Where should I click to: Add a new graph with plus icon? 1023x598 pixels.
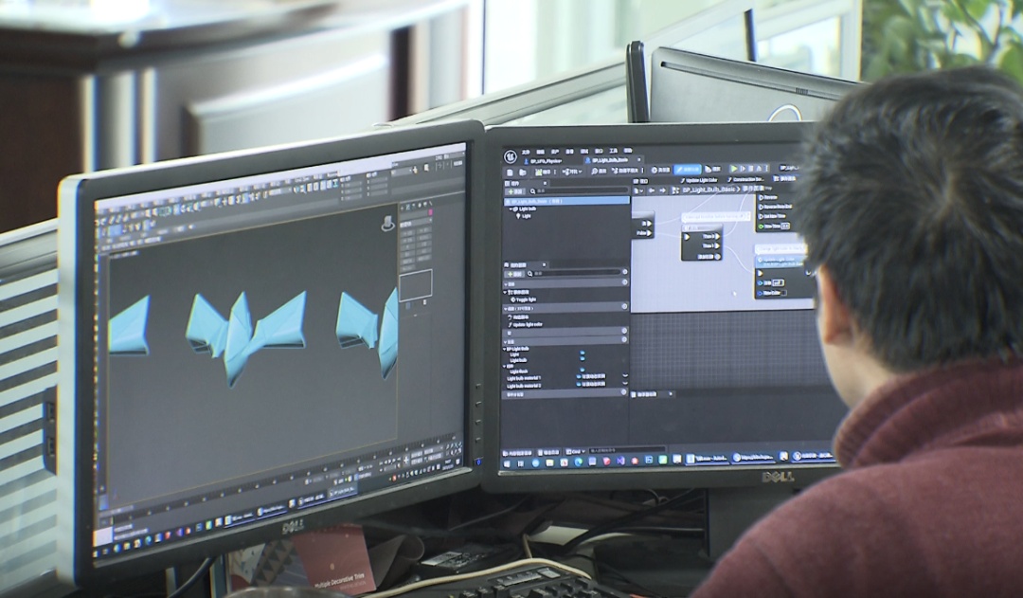tap(625, 282)
